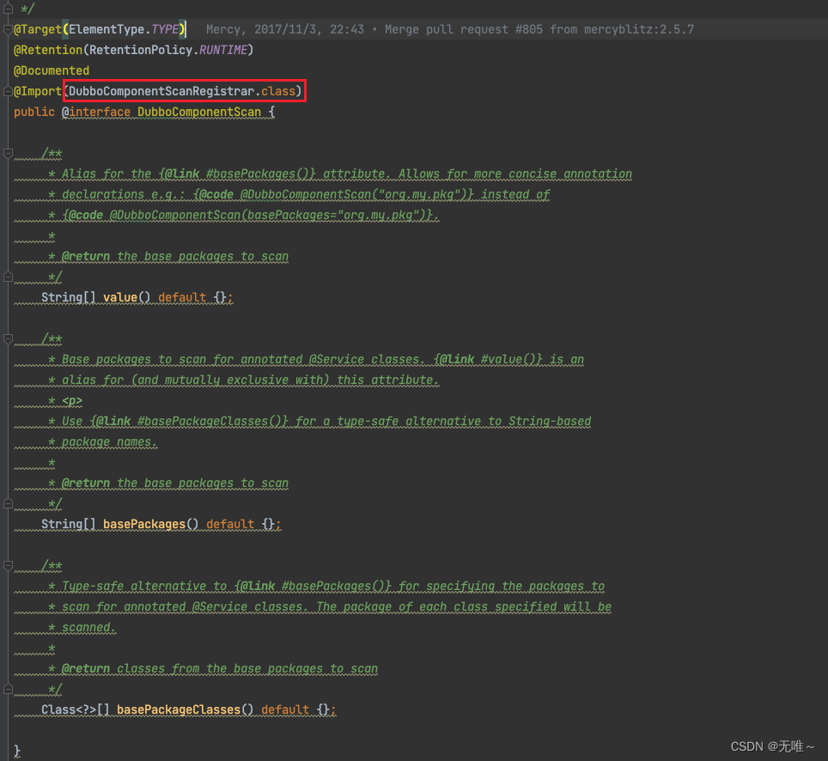828x761 pixels.
Task: Click 'default' on the basePackages() line
Action: tap(230, 524)
